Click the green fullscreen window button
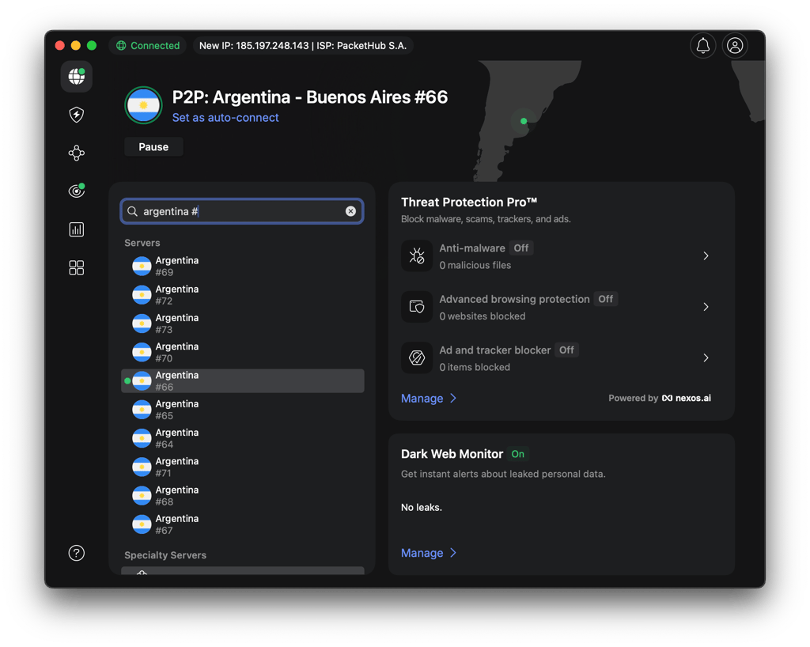This screenshot has height=647, width=810. (92, 45)
